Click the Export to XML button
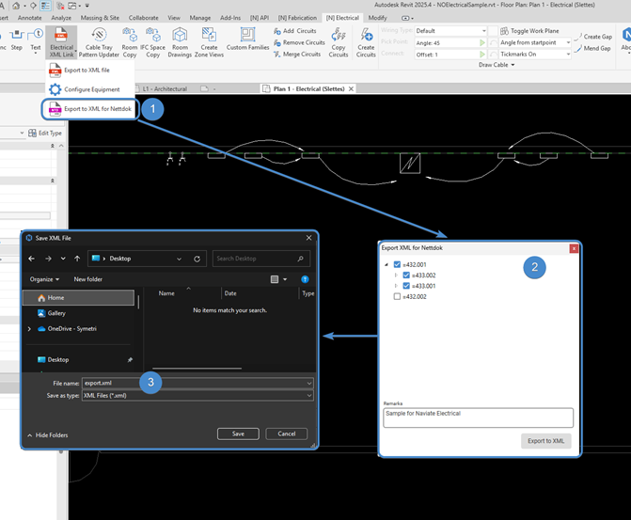This screenshot has width=631, height=520. (x=545, y=441)
